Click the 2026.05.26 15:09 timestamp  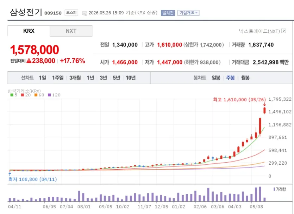pos(106,13)
